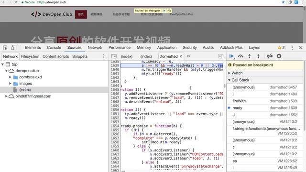
Task: Bookmark page star icon
Action: pos(283,2)
